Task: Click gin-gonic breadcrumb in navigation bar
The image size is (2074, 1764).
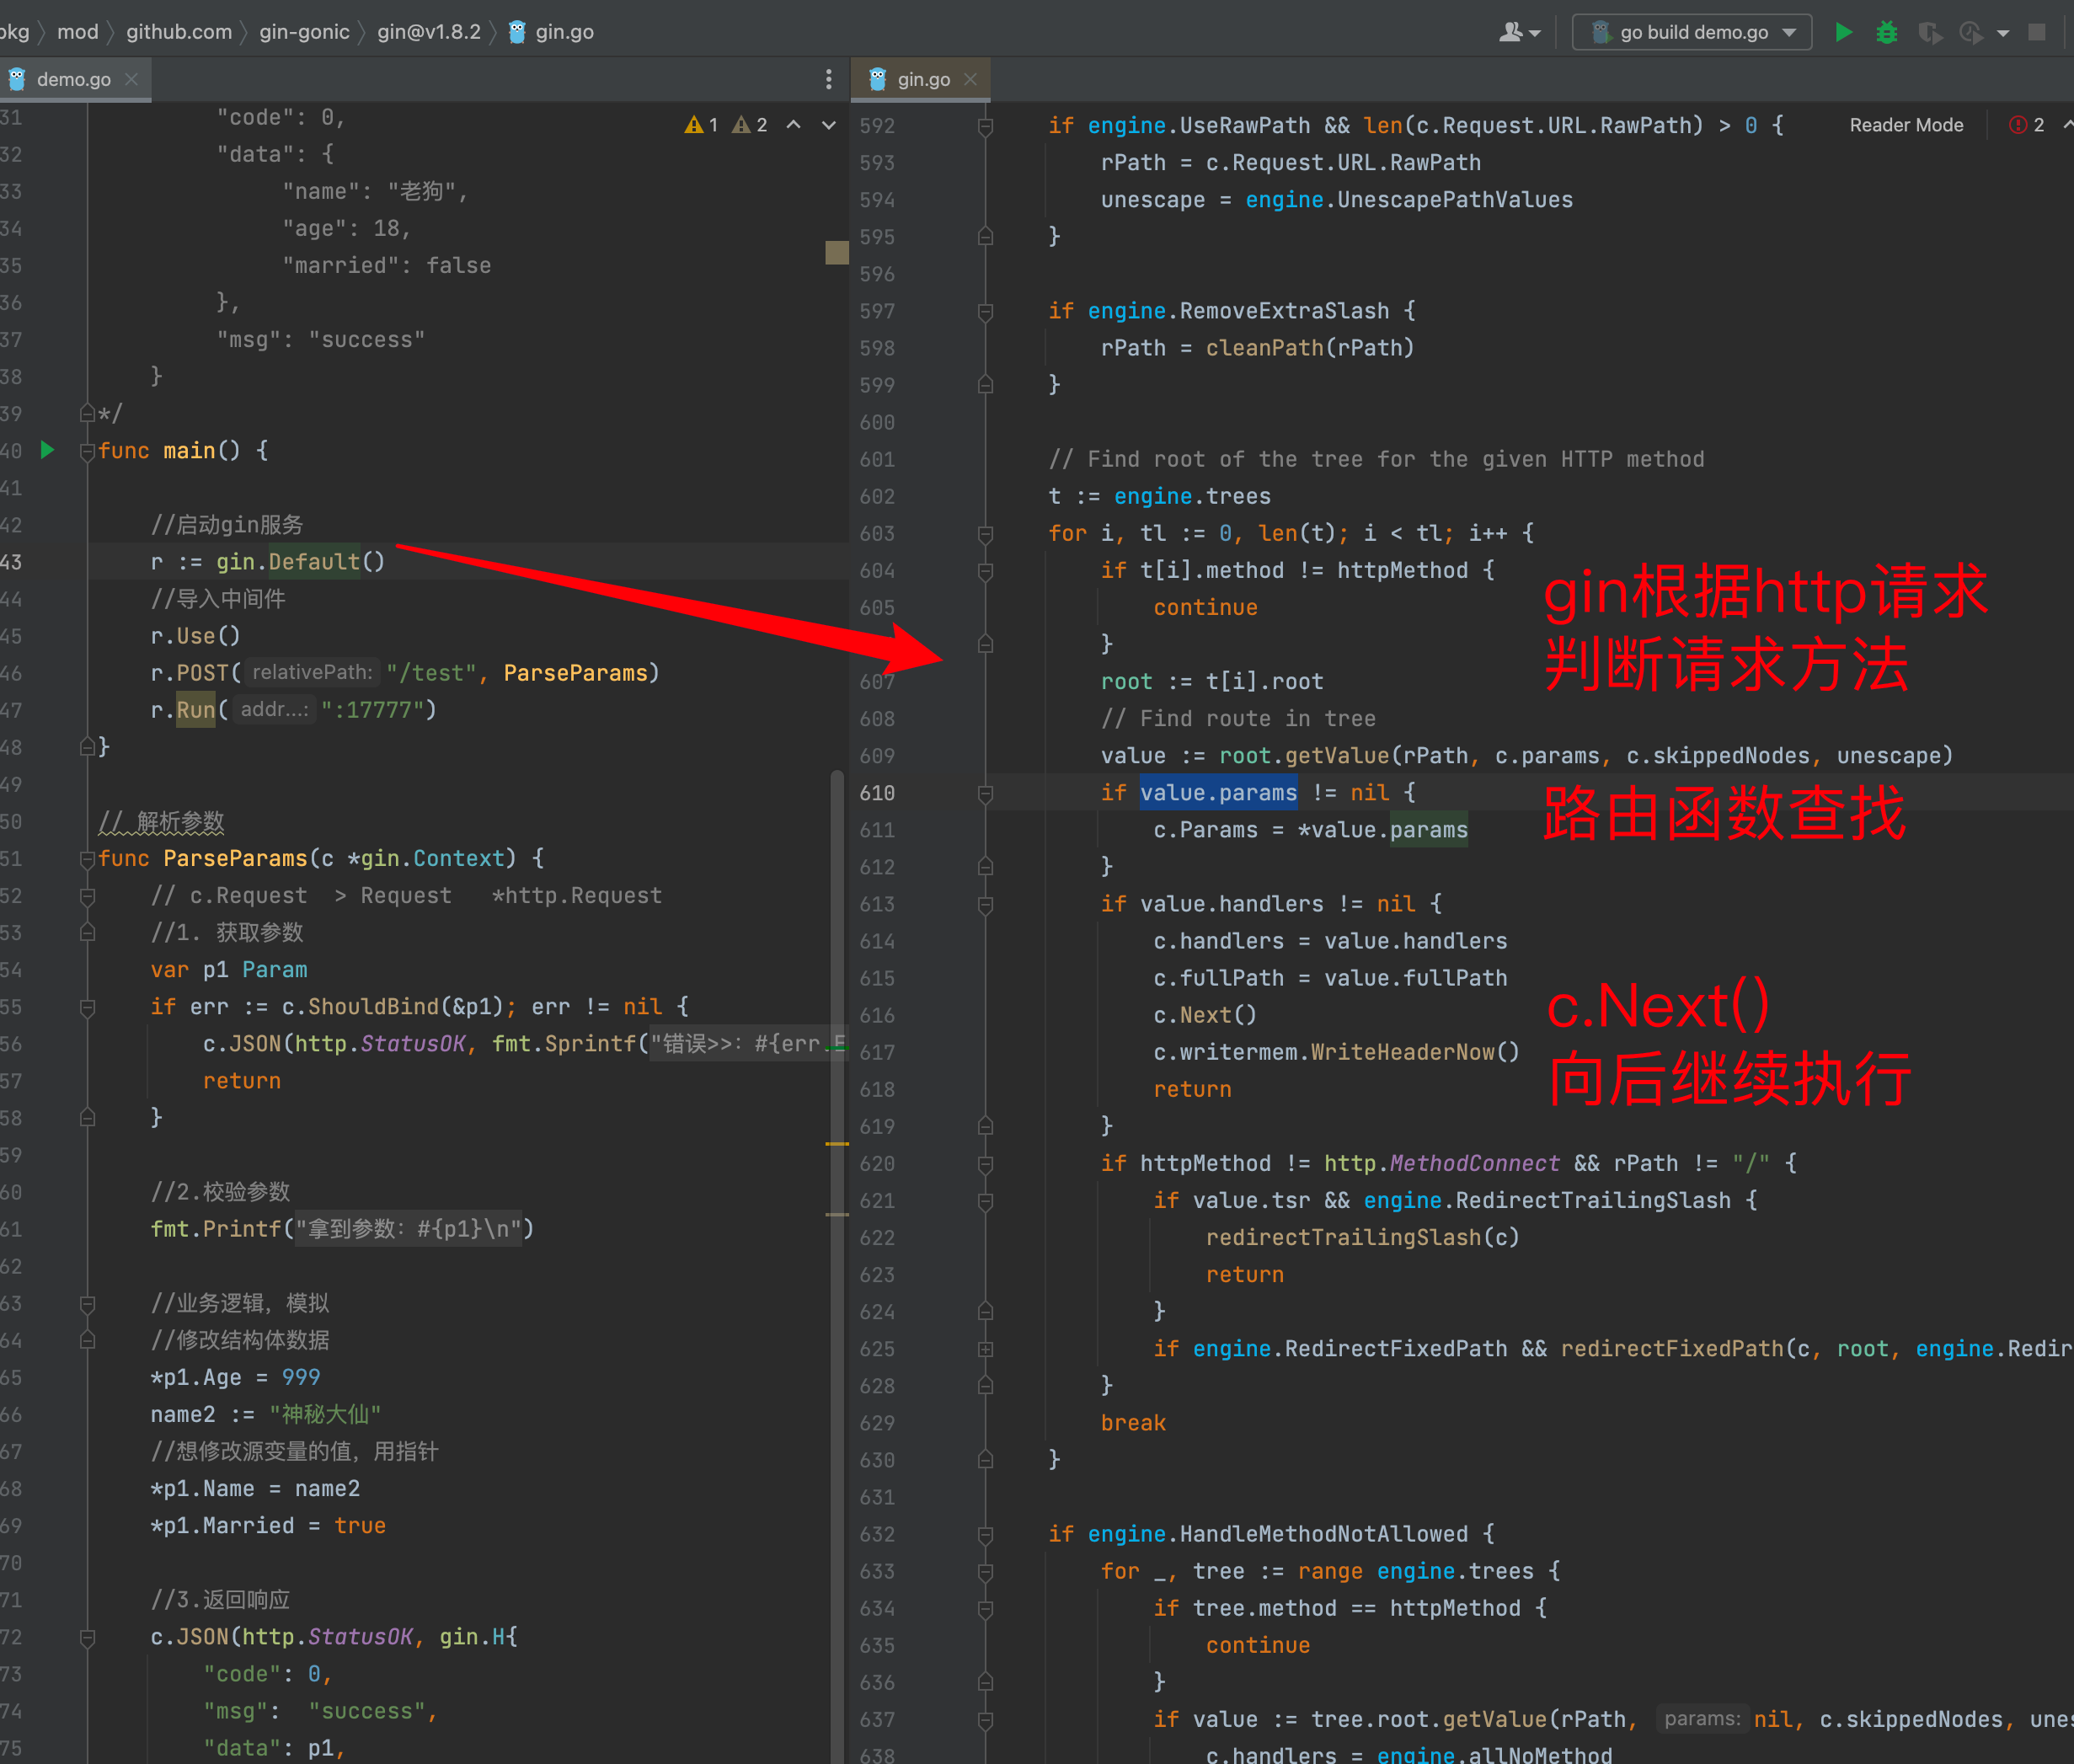Action: pos(304,32)
